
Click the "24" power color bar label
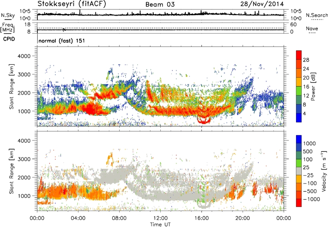click(306, 69)
